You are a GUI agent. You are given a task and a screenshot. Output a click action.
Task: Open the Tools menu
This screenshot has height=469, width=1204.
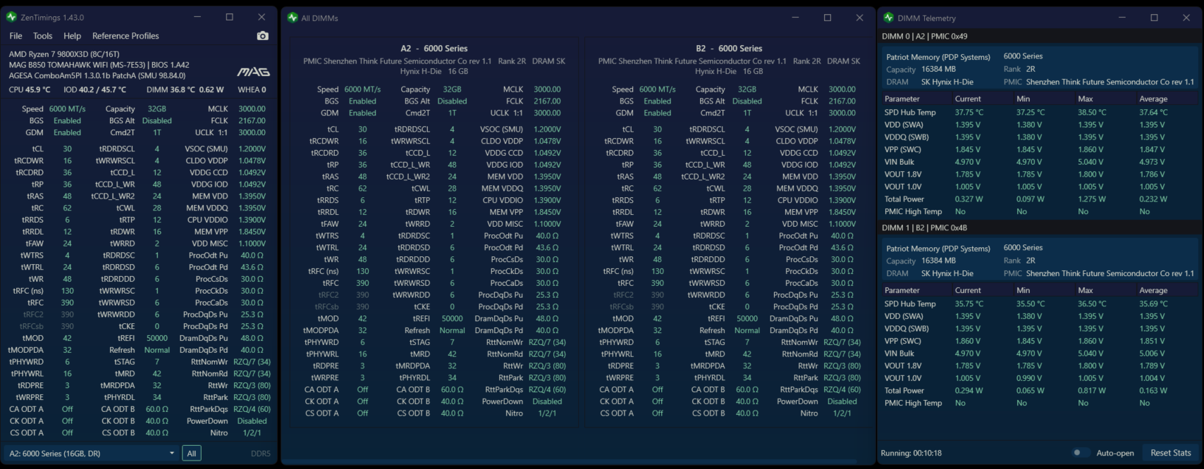tap(42, 36)
